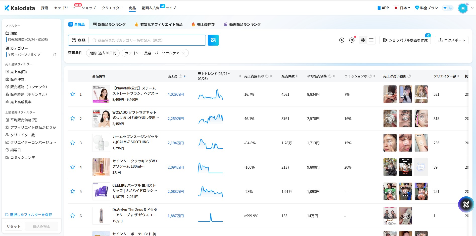Switch to 新商品ランキング tab
The height and width of the screenshot is (236, 476).
tap(109, 25)
